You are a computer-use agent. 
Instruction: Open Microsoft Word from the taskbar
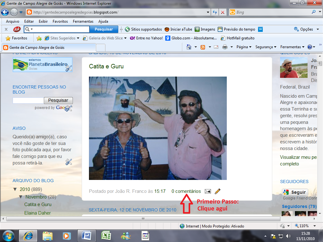click(x=87, y=236)
